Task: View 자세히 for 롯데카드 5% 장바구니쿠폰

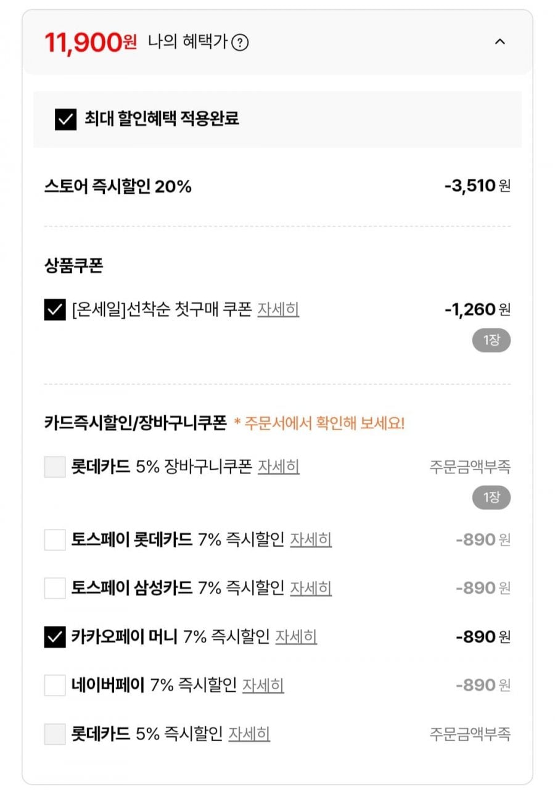Action: [279, 467]
